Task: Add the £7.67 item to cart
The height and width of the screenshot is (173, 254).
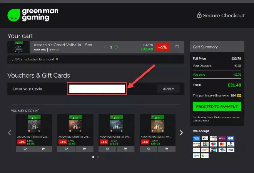Action: click(84, 149)
